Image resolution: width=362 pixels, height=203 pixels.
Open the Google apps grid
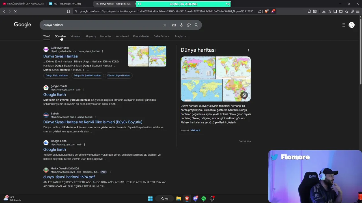coord(343,25)
